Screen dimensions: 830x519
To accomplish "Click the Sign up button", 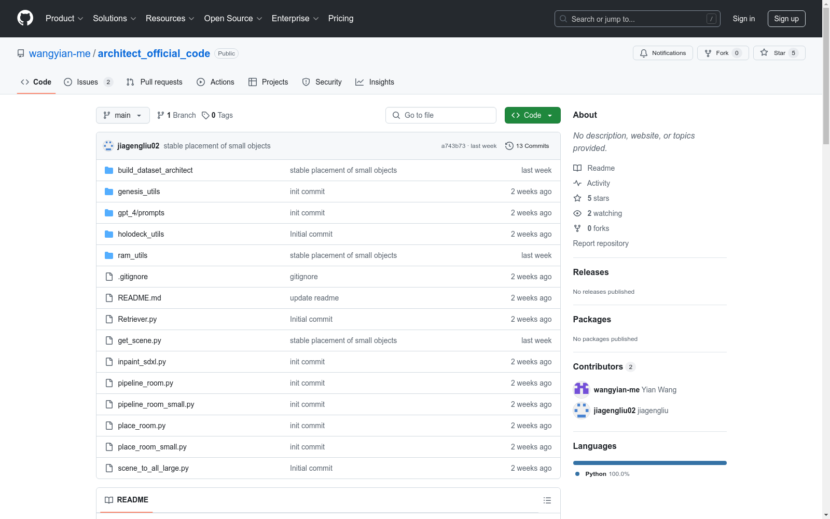I will pyautogui.click(x=786, y=19).
